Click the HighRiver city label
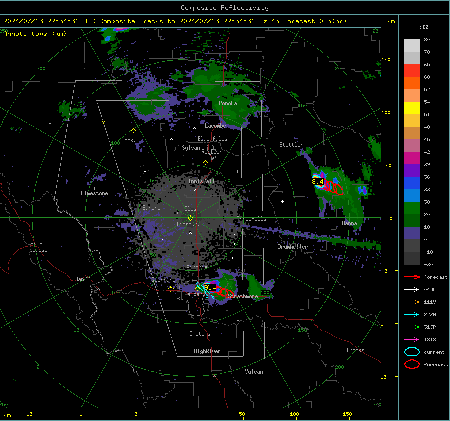This screenshot has height=421, width=450. pyautogui.click(x=207, y=351)
